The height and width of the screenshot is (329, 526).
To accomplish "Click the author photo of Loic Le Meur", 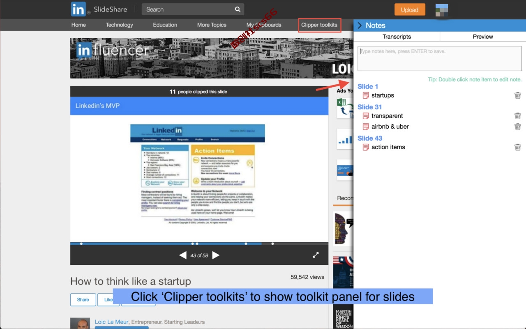I will click(80, 323).
